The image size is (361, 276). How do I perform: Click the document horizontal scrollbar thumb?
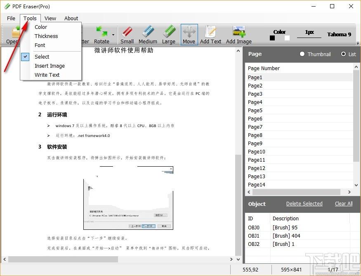click(63, 259)
